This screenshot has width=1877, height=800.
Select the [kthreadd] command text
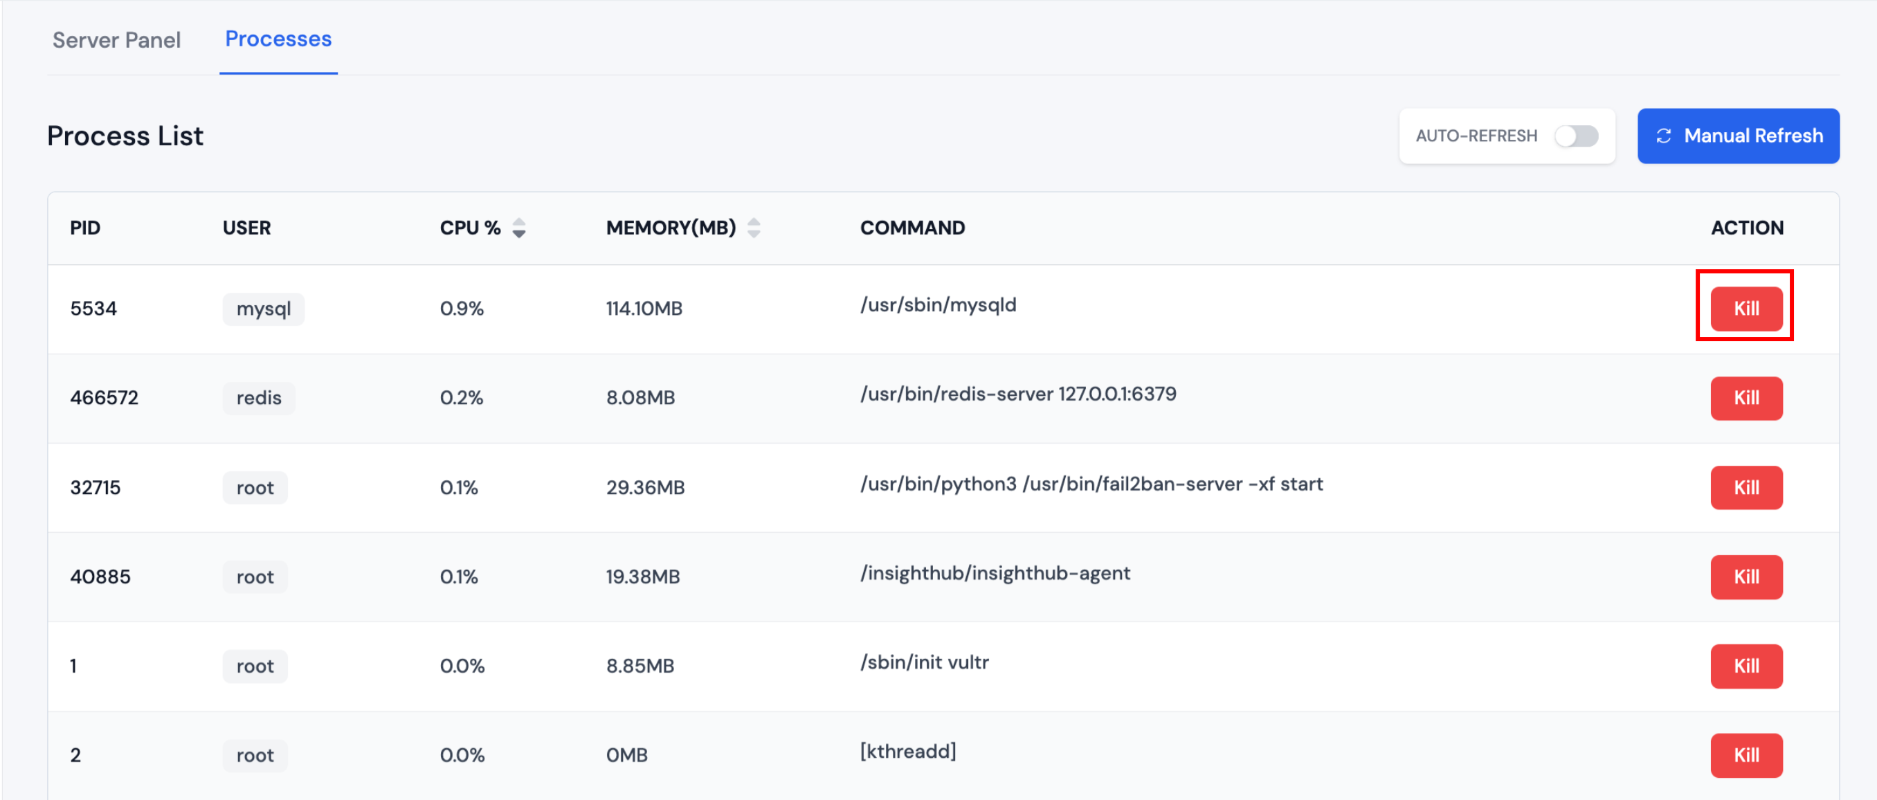coord(908,752)
